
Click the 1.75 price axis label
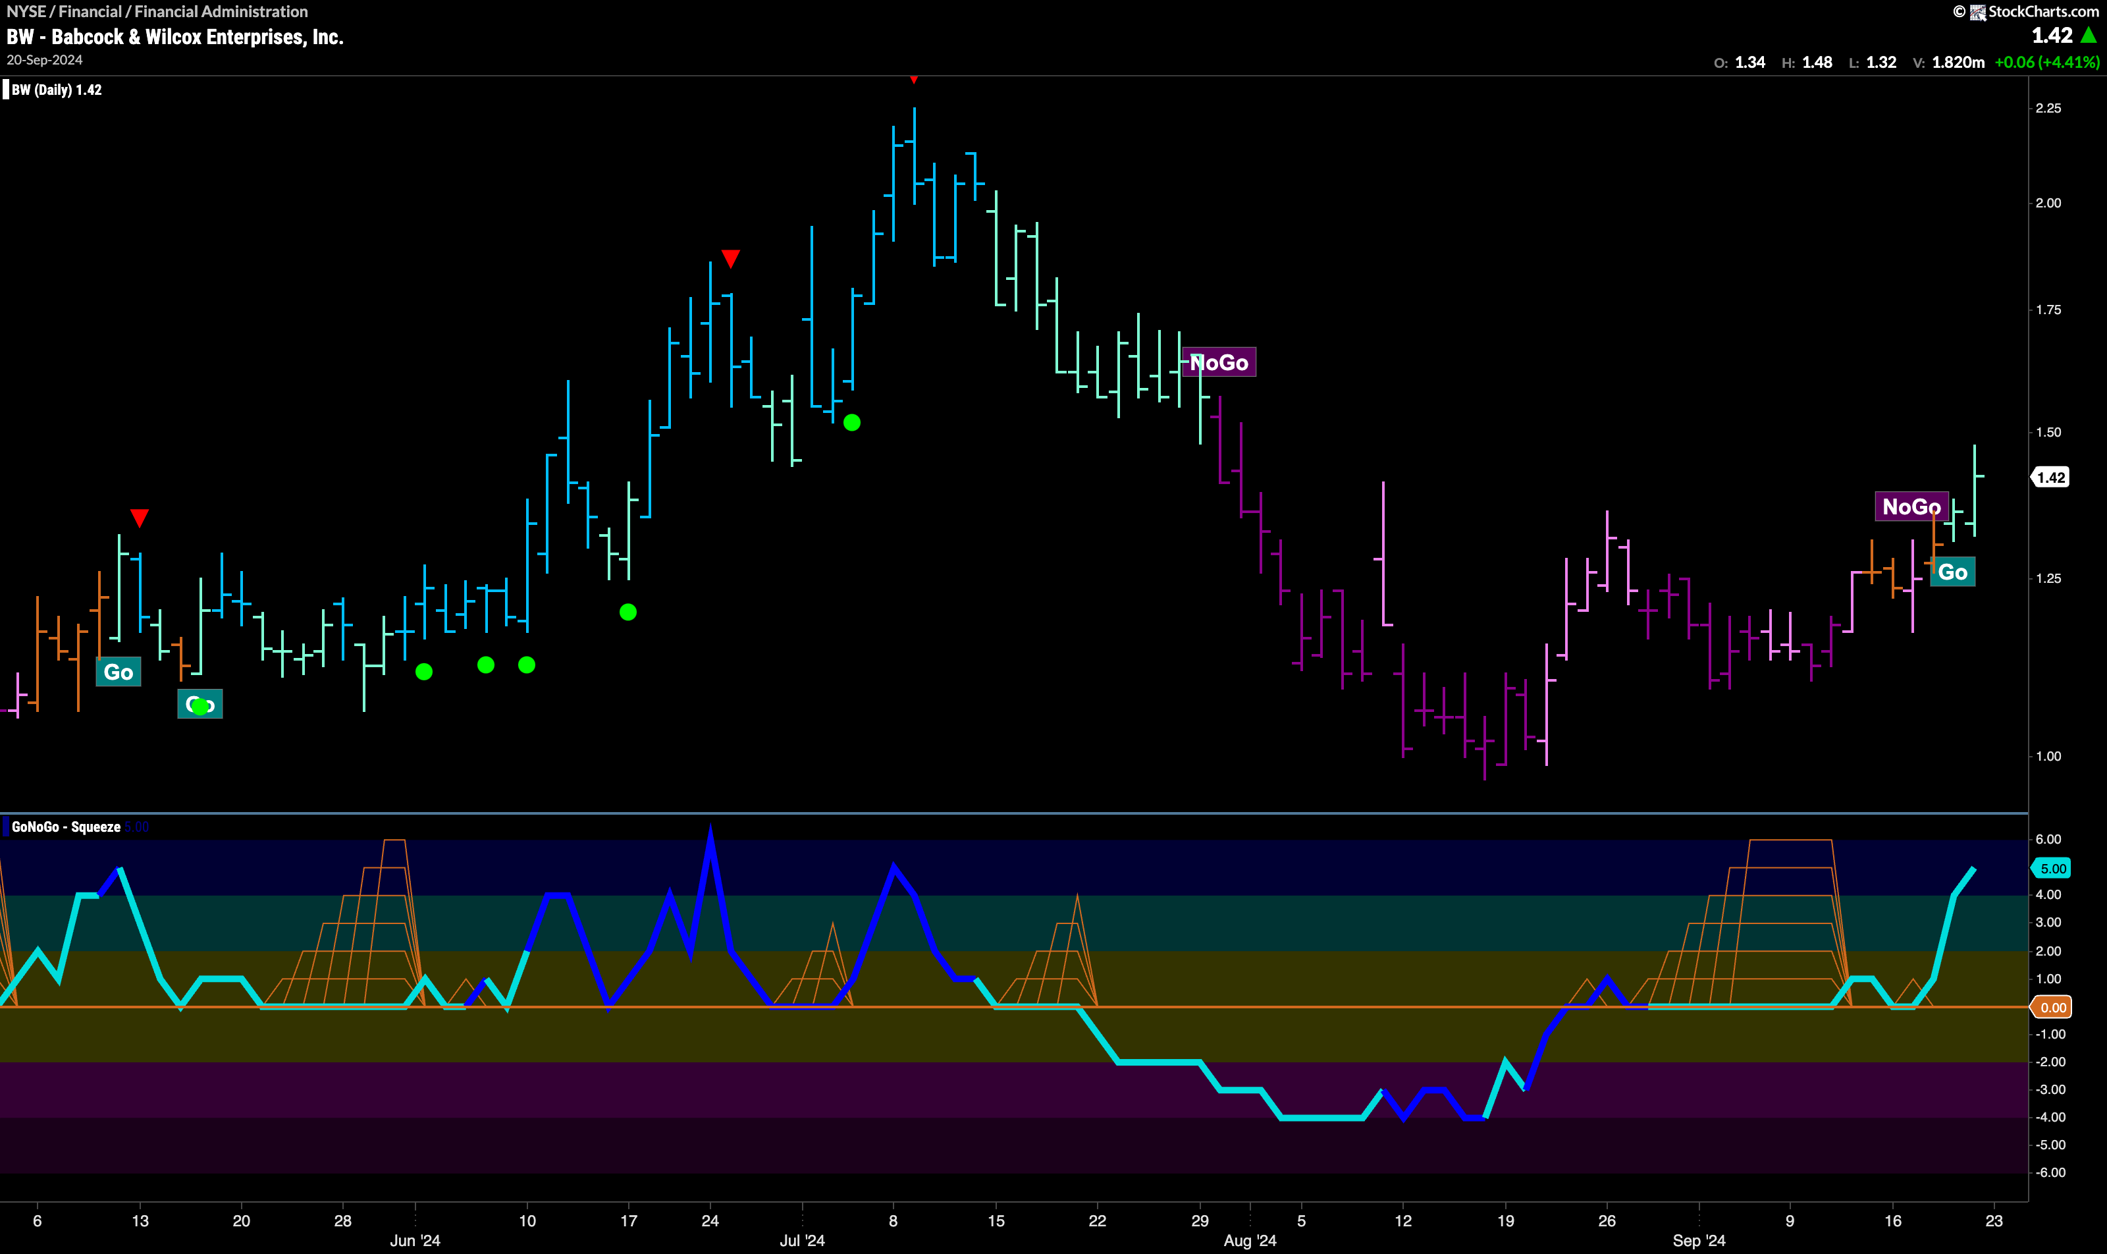coord(2048,310)
